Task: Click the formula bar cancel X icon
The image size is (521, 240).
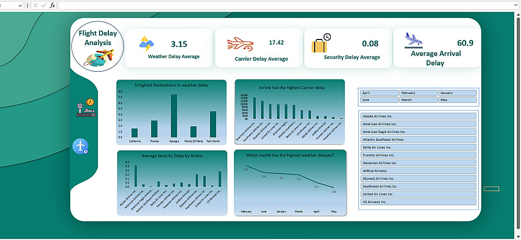Action: coord(35,5)
